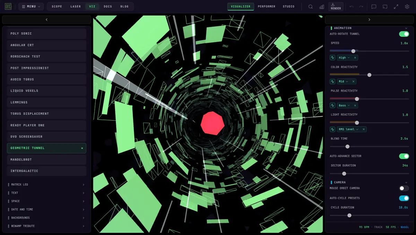Open the Docs tab
Viewport: 416px width, 235px height.
coord(108,7)
